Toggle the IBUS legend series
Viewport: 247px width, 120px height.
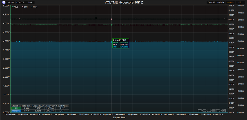click(25, 7)
